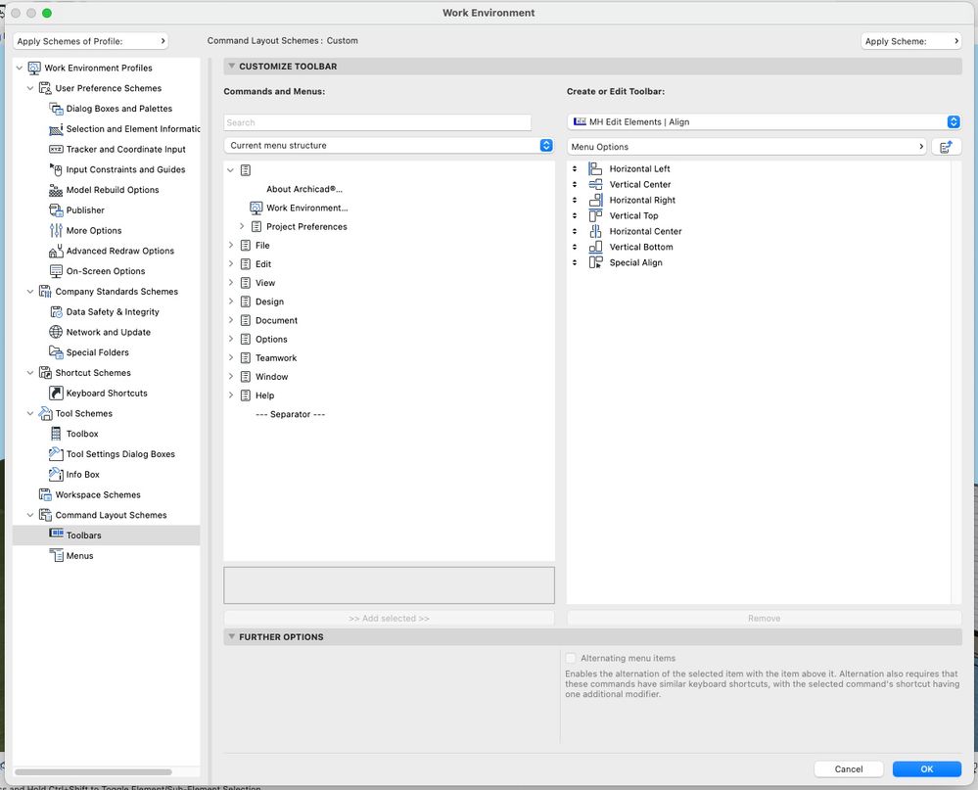
Task: Click the Special Folders icon
Action: [56, 352]
